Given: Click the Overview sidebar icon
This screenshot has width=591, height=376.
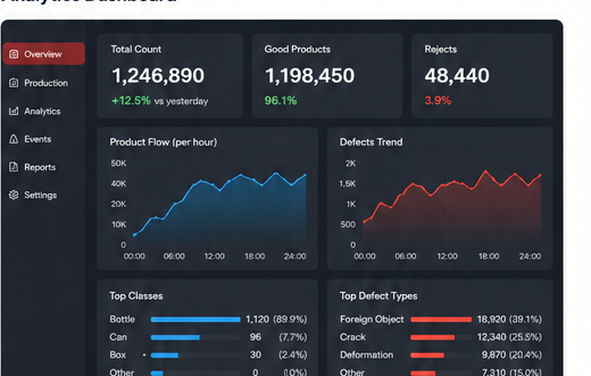Looking at the screenshot, I should click(13, 54).
